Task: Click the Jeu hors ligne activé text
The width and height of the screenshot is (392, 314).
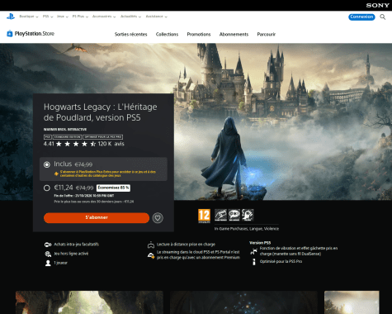Action: [71, 254]
